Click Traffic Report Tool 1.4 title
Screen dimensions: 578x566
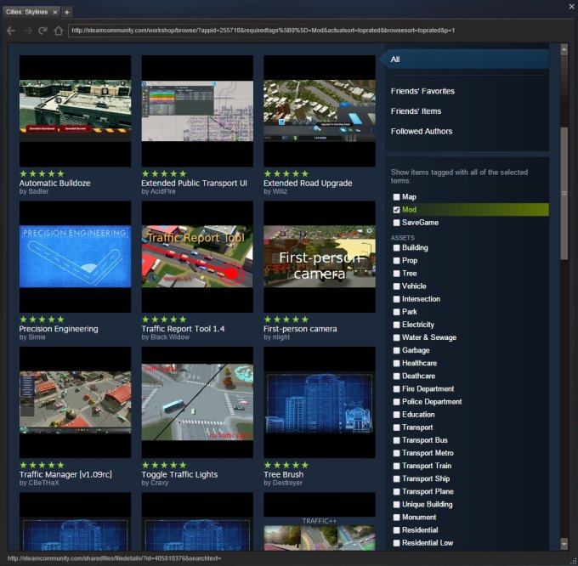[x=183, y=329]
